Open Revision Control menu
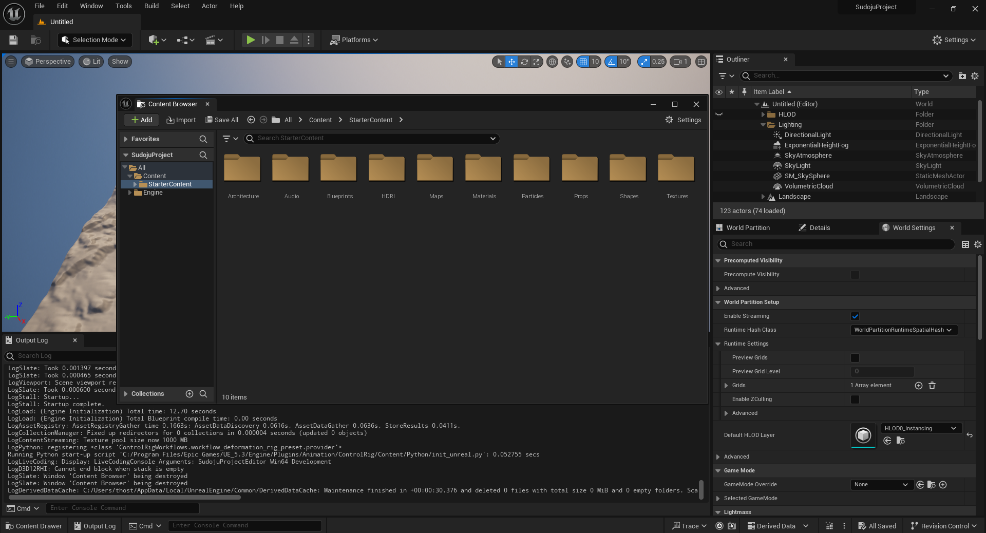The image size is (986, 533). point(943,526)
